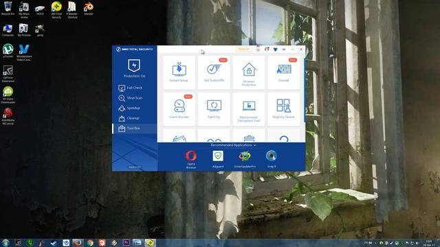This screenshot has height=247, width=440.
Task: Select the 360 Total Security desktop shortcut
Action: click(56, 10)
